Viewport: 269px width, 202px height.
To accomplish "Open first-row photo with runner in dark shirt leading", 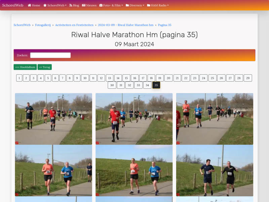I will pos(53,119).
